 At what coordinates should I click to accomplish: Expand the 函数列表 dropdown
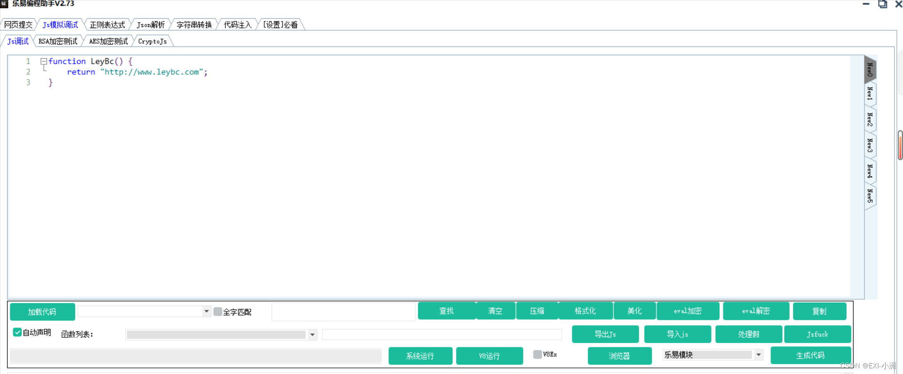tap(312, 335)
